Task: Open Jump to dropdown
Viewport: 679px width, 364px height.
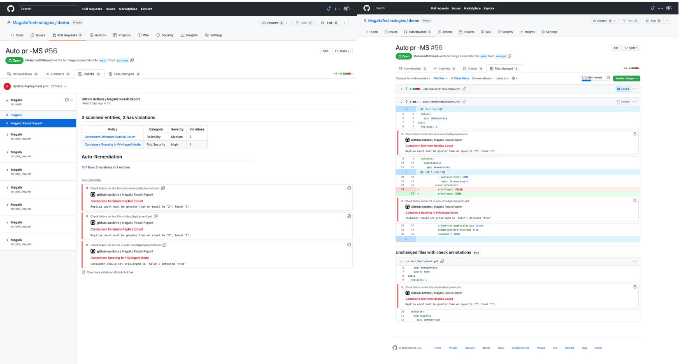Action: (502, 78)
